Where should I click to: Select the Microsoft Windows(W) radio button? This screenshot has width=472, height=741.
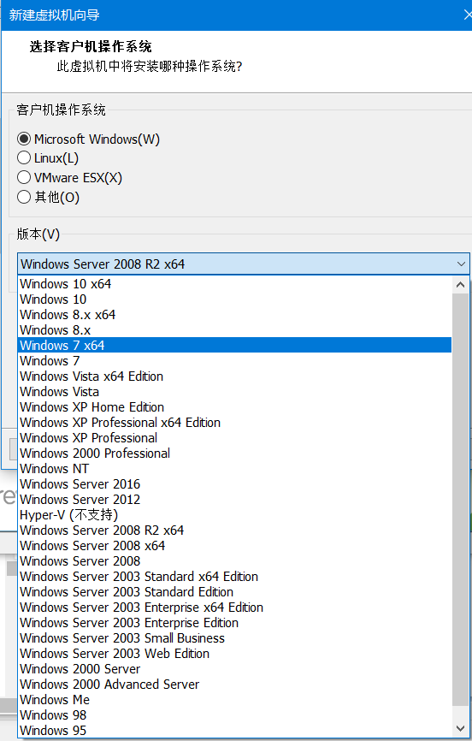[x=24, y=139]
